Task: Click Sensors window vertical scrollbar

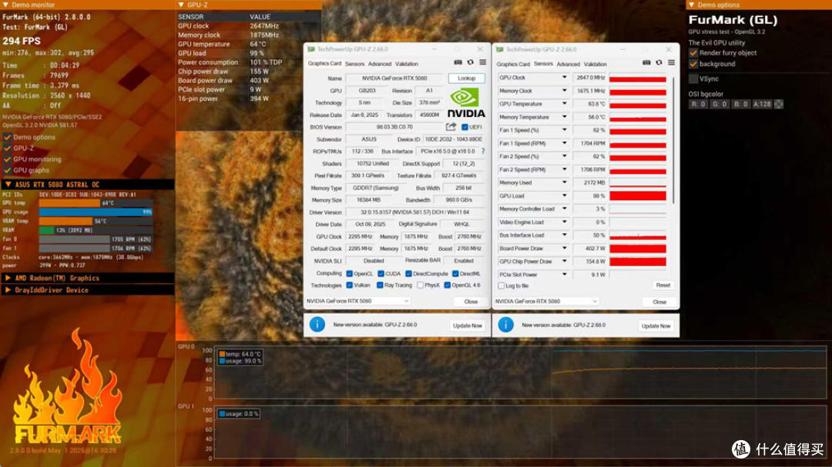Action: (x=673, y=141)
